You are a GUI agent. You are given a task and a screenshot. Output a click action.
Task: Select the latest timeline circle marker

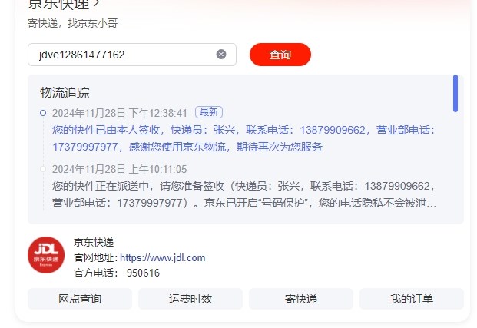(x=43, y=113)
